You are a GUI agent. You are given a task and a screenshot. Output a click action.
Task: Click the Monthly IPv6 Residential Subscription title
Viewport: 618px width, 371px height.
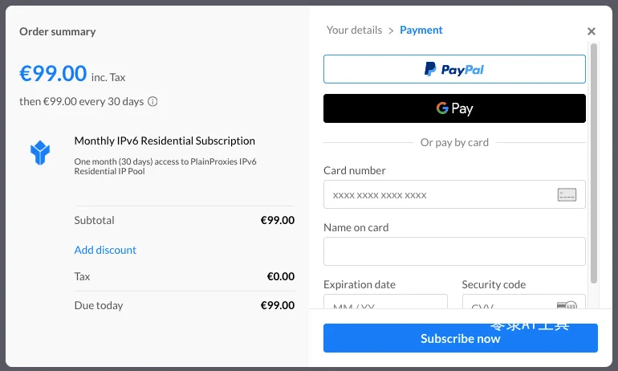coord(165,141)
